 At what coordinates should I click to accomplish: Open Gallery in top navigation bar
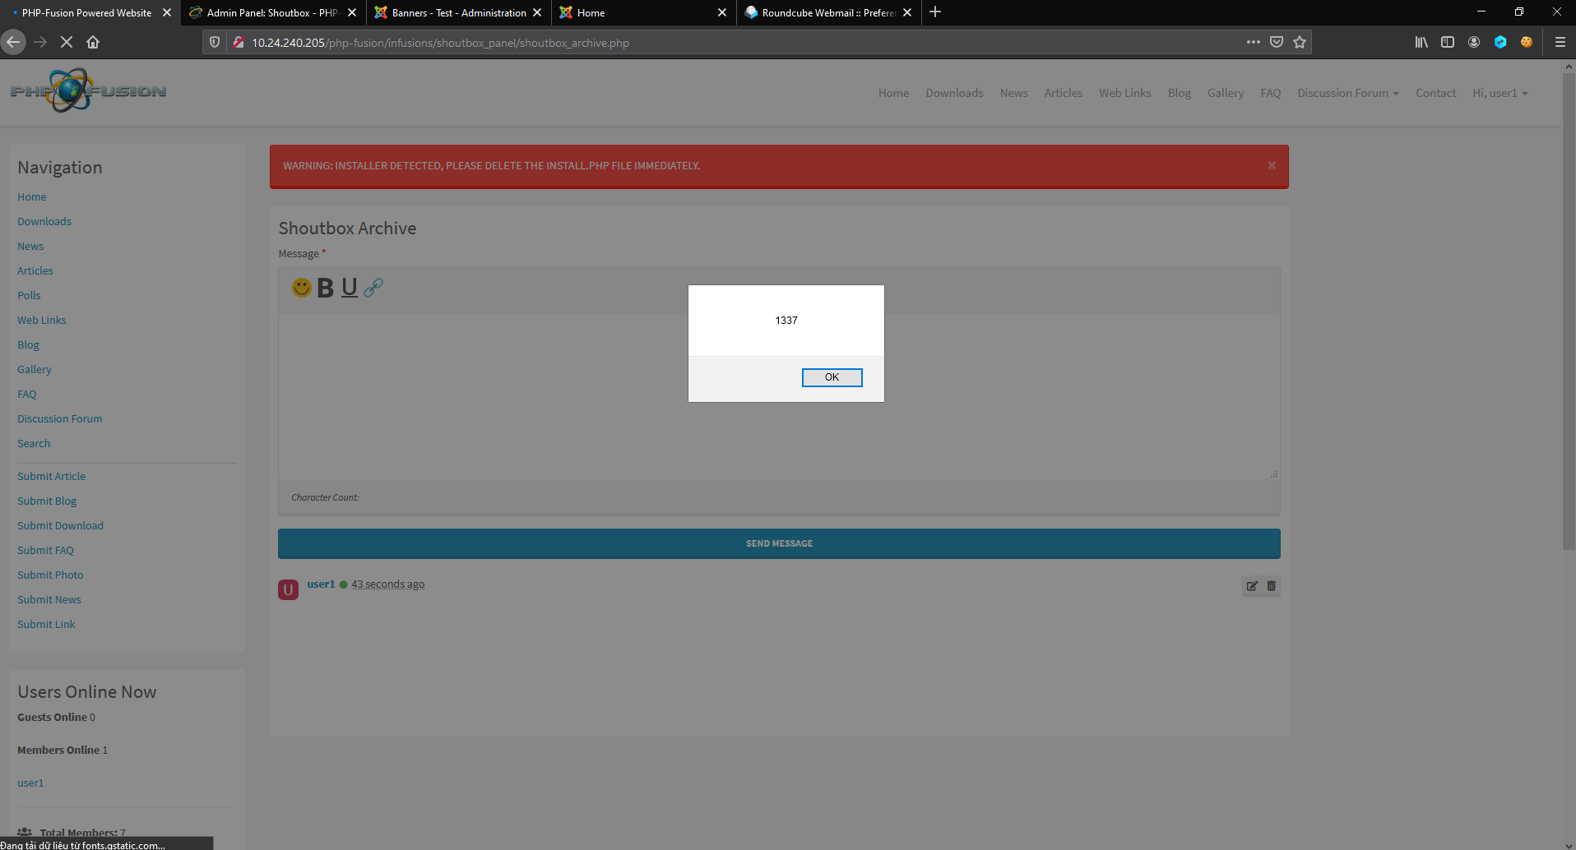[1226, 93]
